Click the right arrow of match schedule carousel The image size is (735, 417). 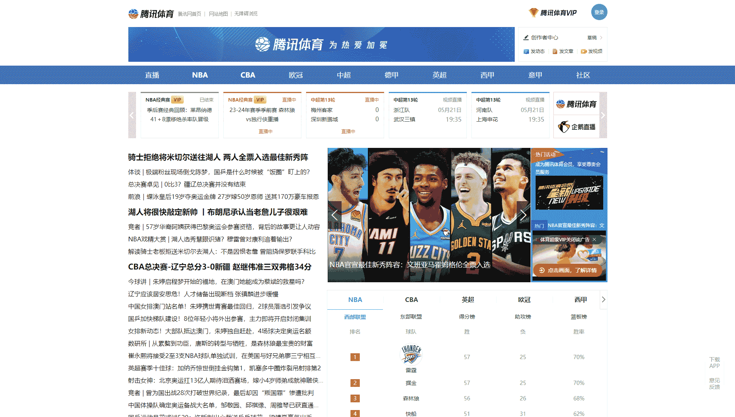click(x=603, y=115)
